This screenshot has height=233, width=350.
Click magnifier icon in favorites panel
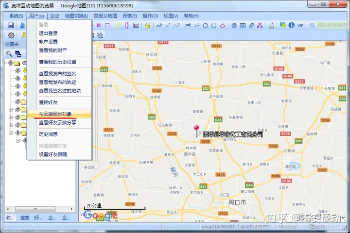pyautogui.click(x=9, y=54)
